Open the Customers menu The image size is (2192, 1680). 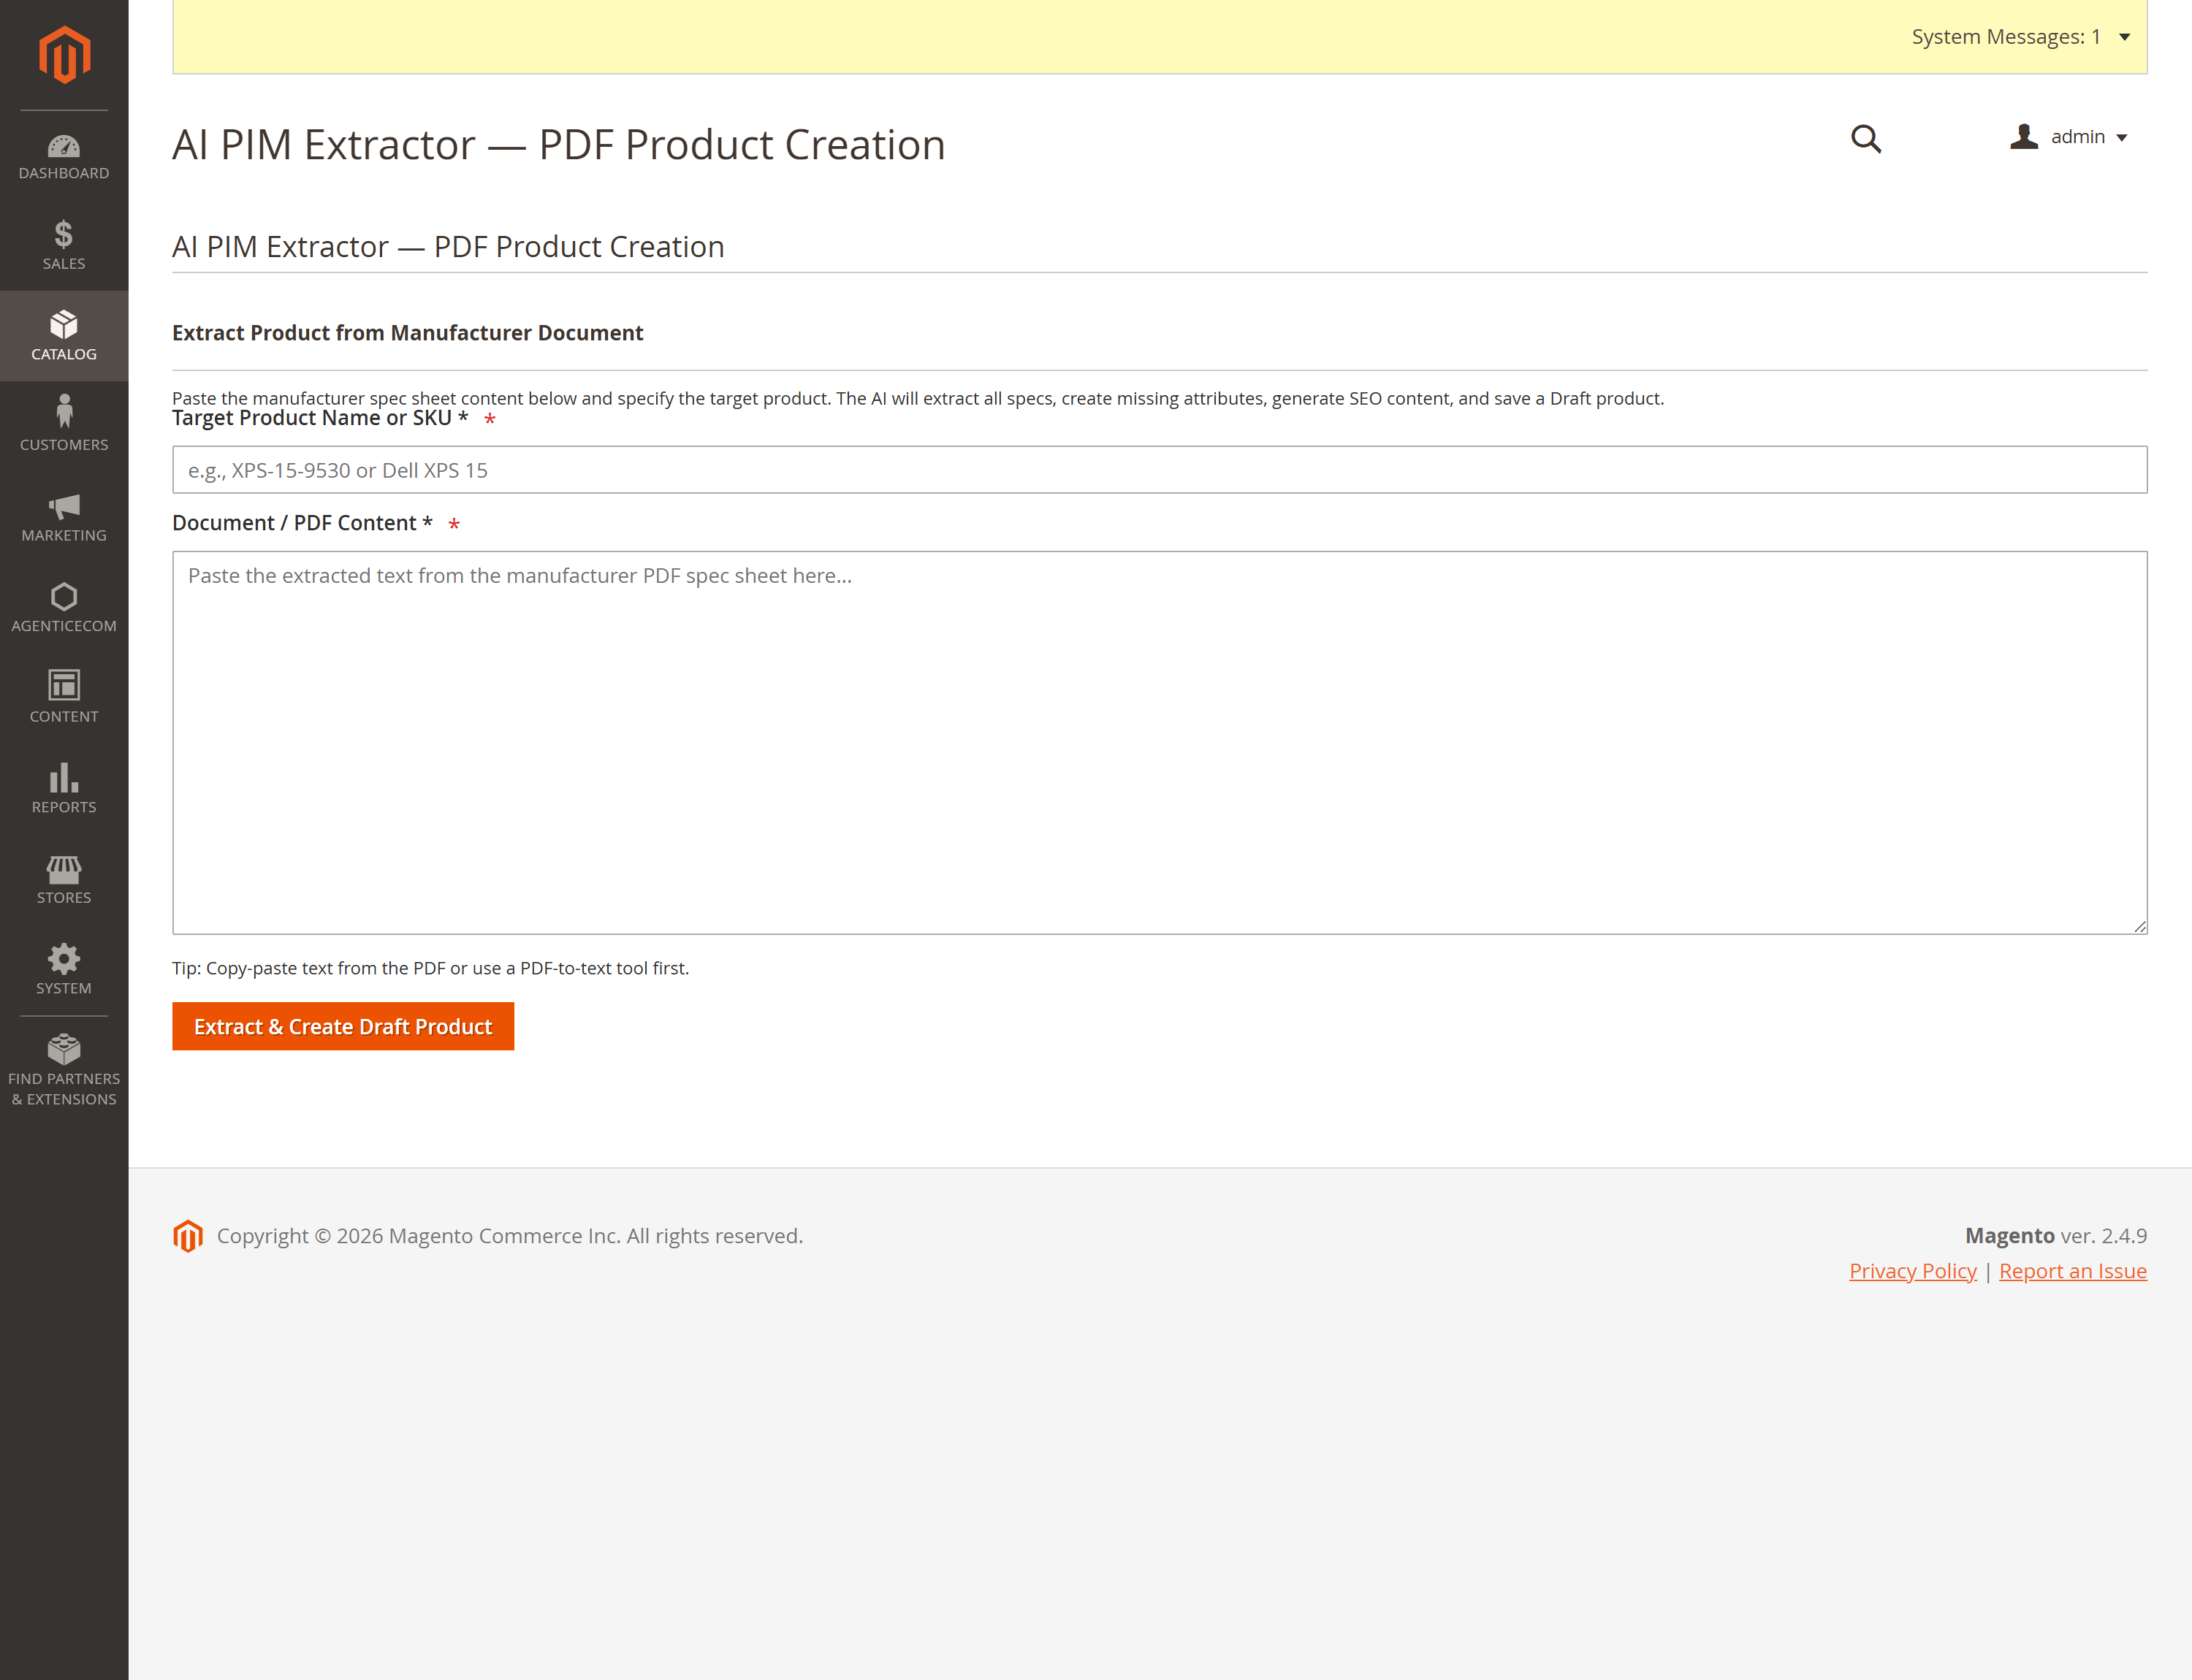point(64,426)
